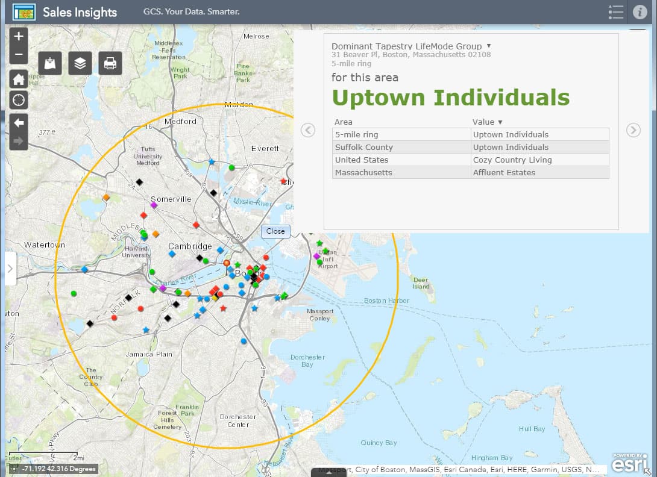
Task: Expand Dominant Tapestry LifeMode Group dropdown
Action: [488, 46]
